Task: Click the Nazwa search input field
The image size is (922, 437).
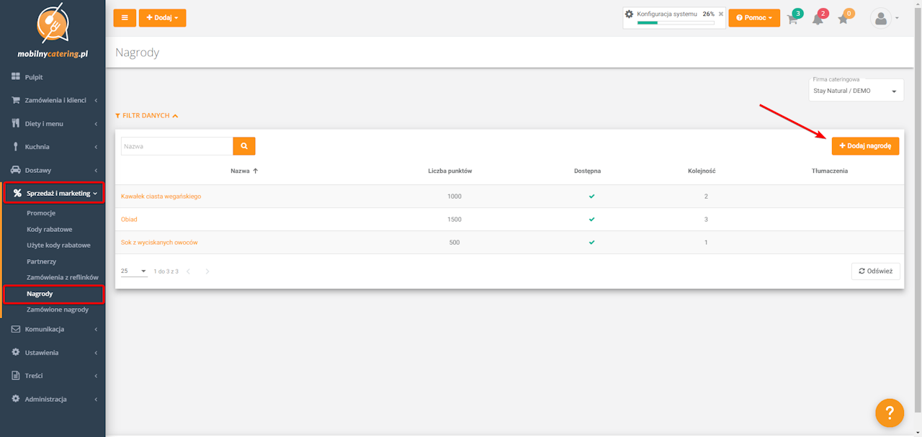Action: [176, 146]
